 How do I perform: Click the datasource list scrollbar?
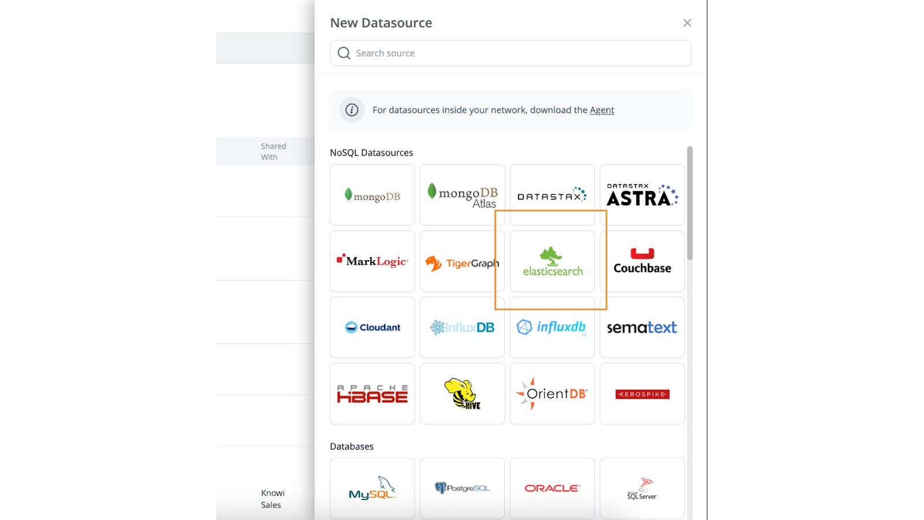click(690, 203)
